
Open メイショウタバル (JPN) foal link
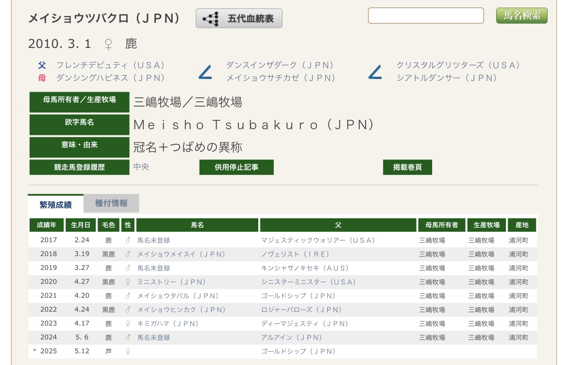pos(178,296)
